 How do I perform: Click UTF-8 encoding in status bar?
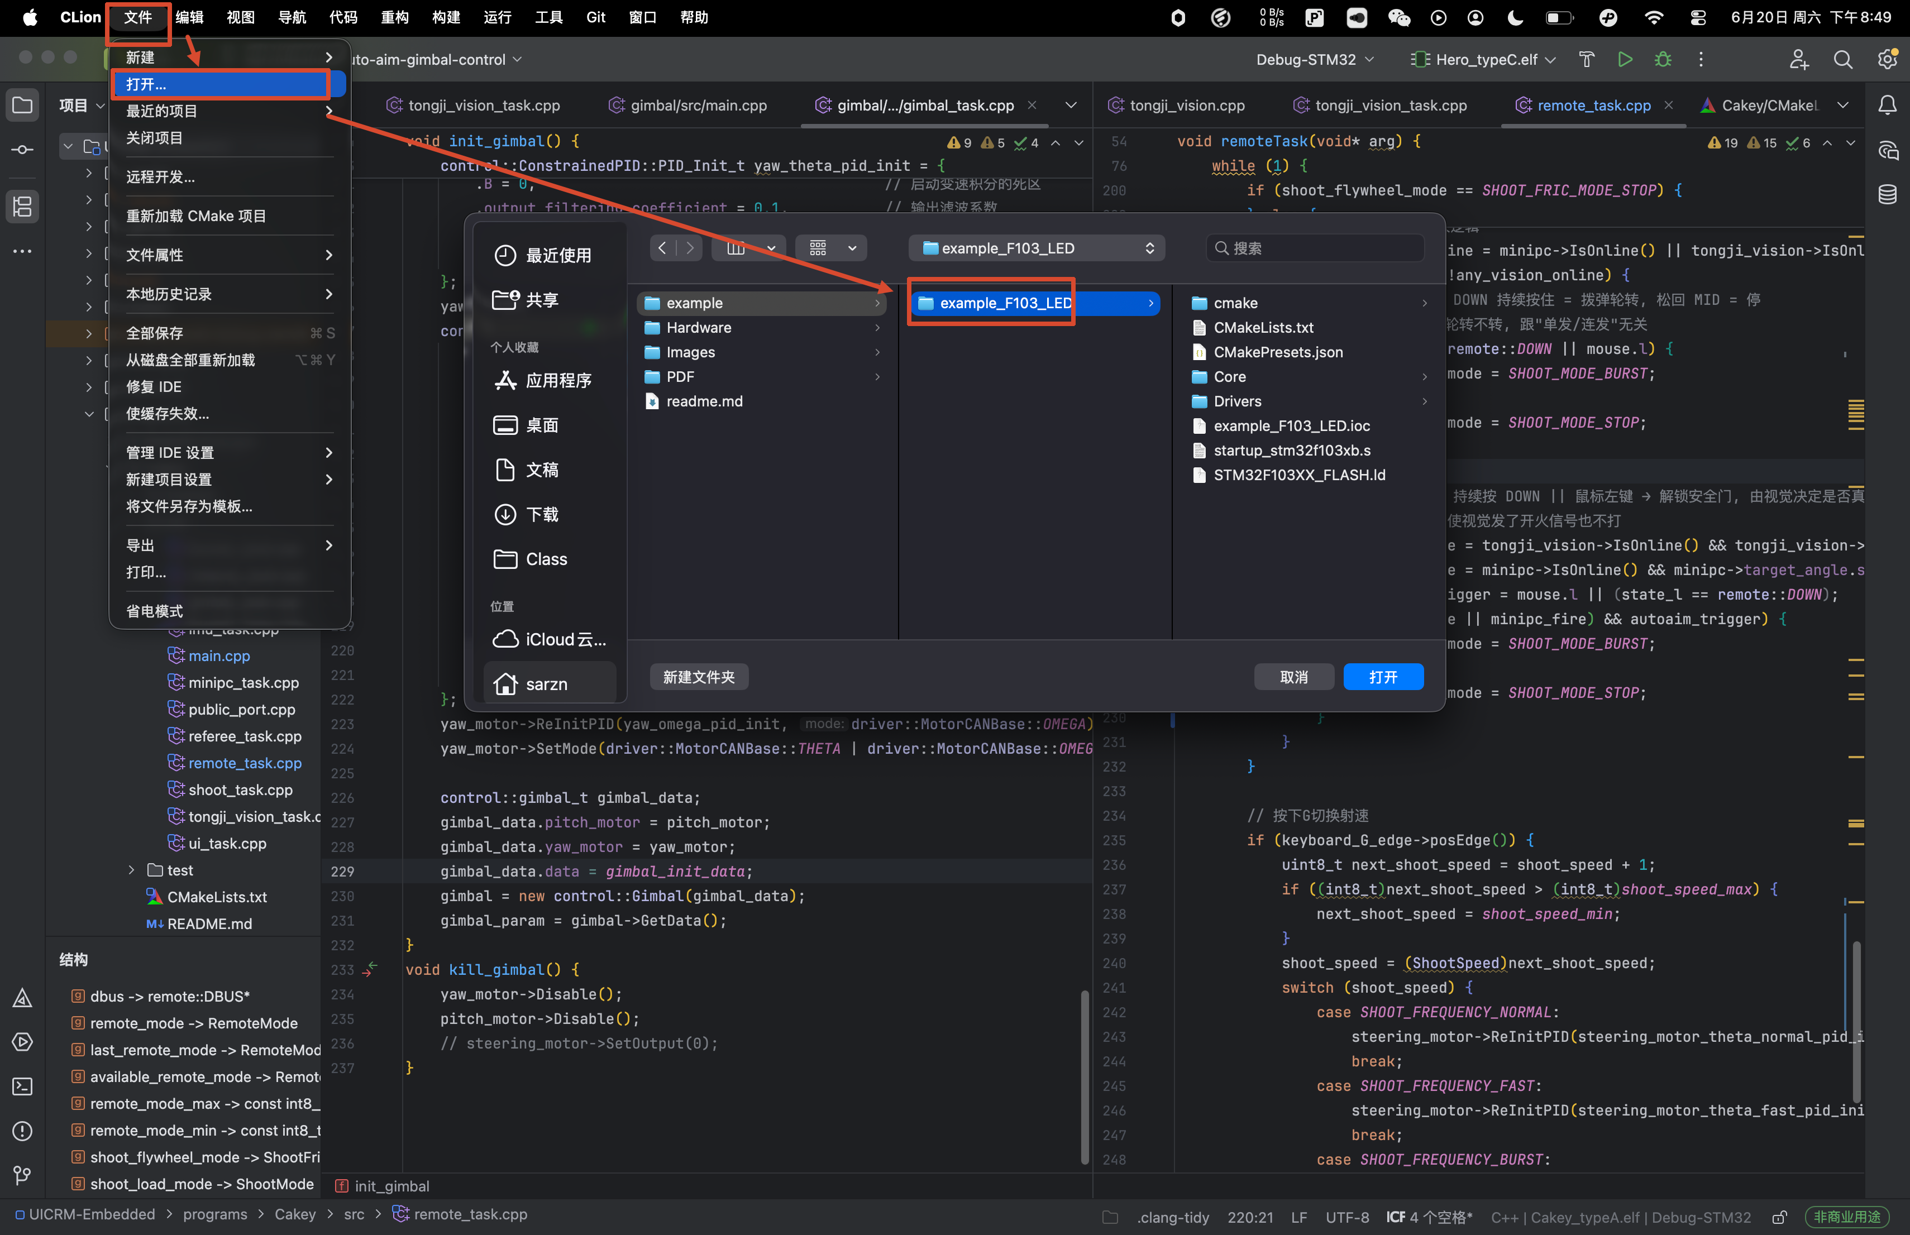[x=1347, y=1217]
